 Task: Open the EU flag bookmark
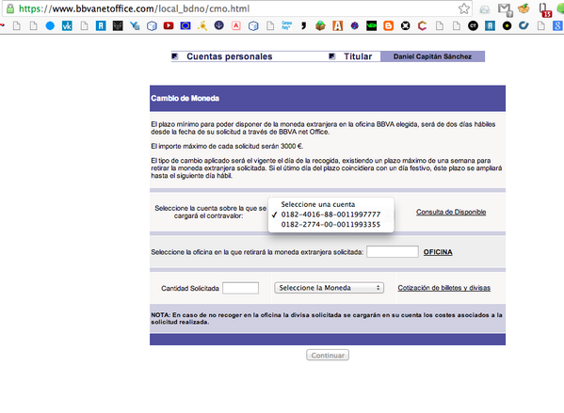click(x=185, y=25)
